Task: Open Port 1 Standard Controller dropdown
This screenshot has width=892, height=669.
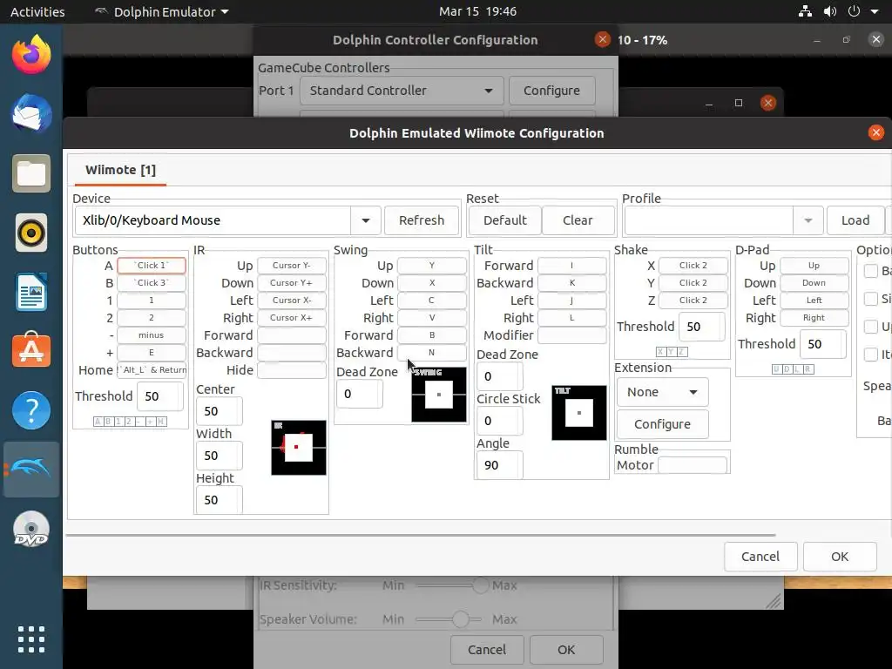Action: point(402,91)
